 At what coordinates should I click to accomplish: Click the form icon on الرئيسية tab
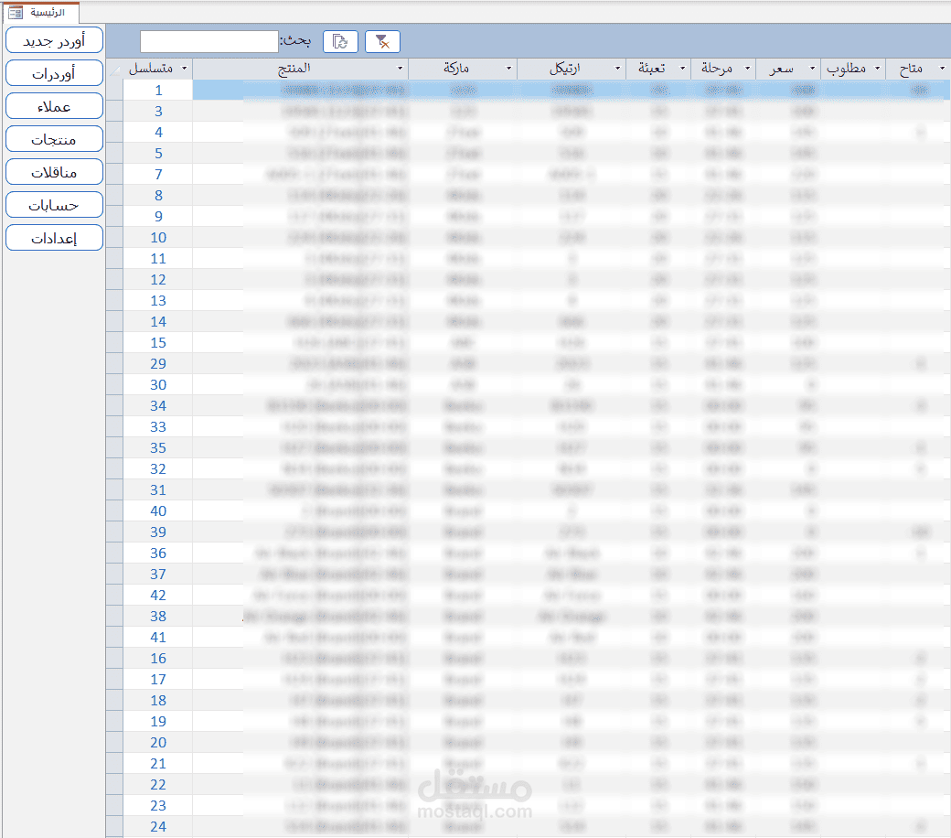[x=16, y=12]
